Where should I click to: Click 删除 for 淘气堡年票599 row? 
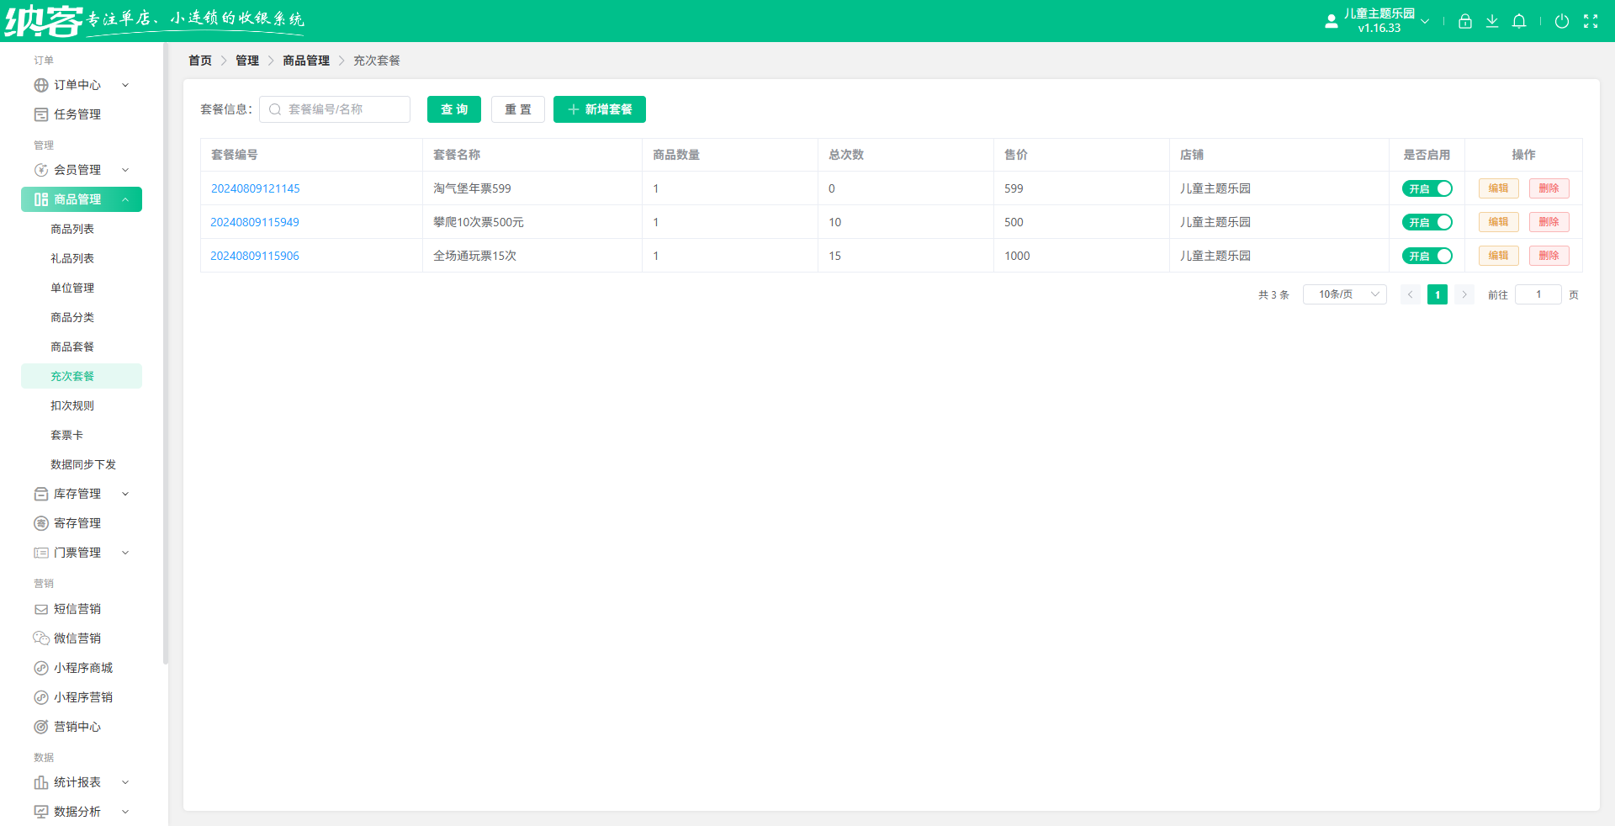point(1549,188)
